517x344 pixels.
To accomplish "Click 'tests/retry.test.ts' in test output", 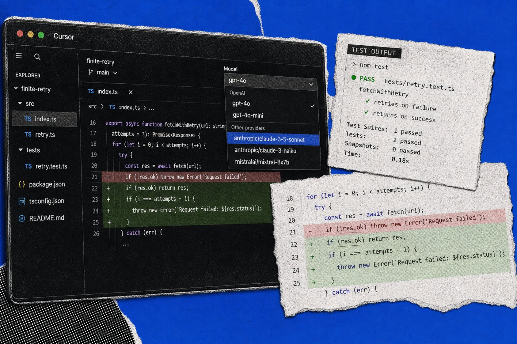I will pyautogui.click(x=419, y=85).
